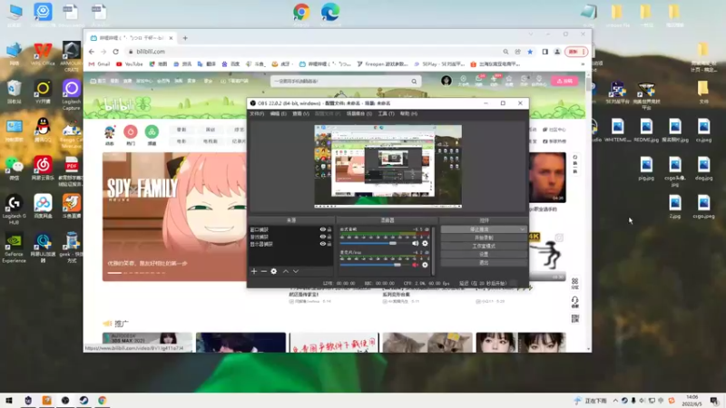Open Chrome side panel icon
This screenshot has width=726, height=408.
[x=545, y=52]
